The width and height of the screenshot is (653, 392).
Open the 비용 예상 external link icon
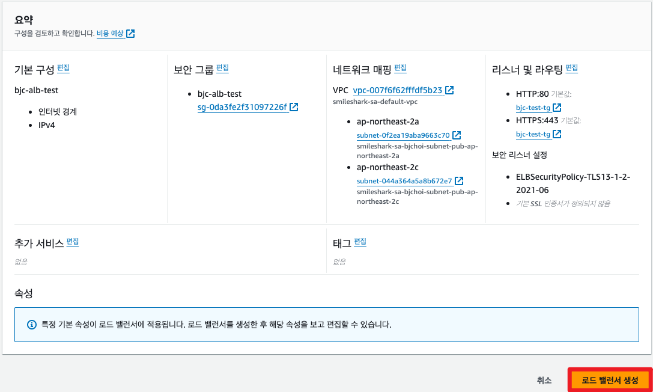click(x=132, y=34)
